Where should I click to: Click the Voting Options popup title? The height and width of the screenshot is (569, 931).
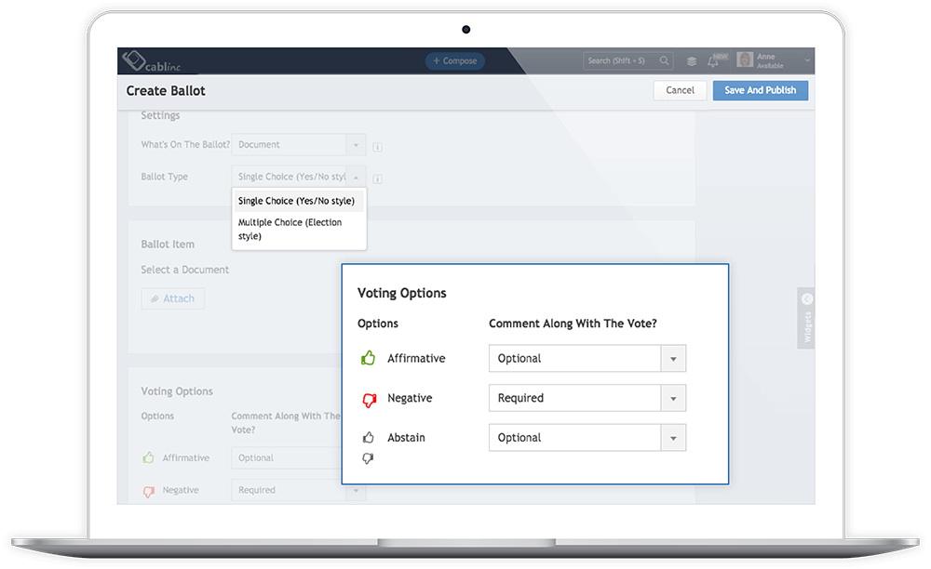point(402,293)
